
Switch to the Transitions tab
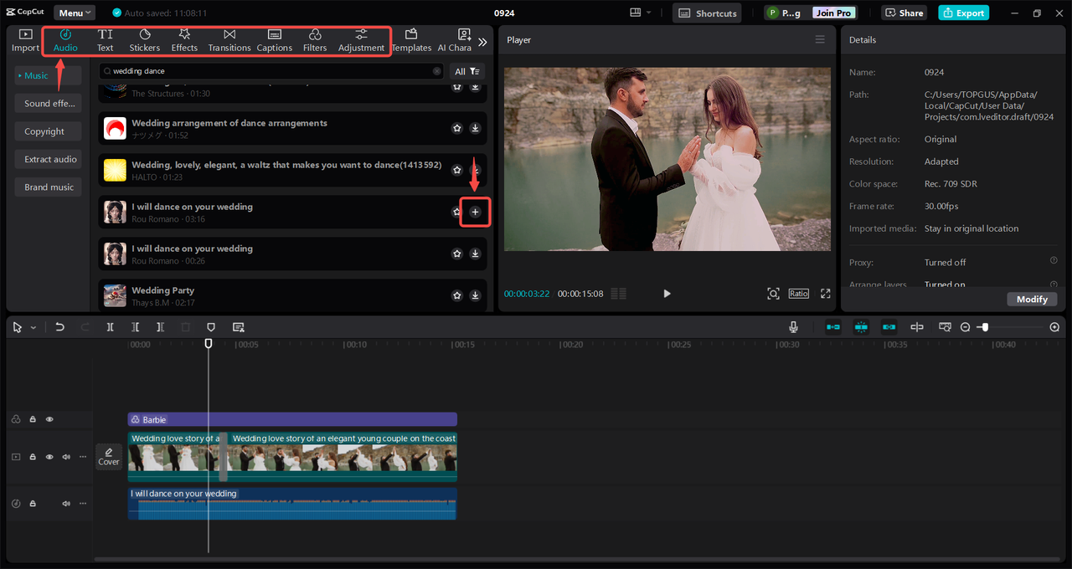pyautogui.click(x=229, y=40)
